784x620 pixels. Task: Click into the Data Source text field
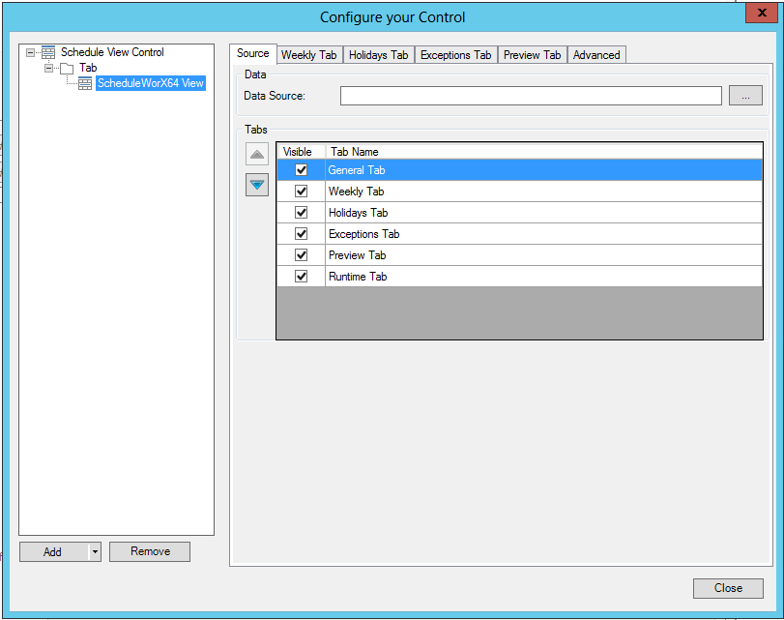point(530,96)
